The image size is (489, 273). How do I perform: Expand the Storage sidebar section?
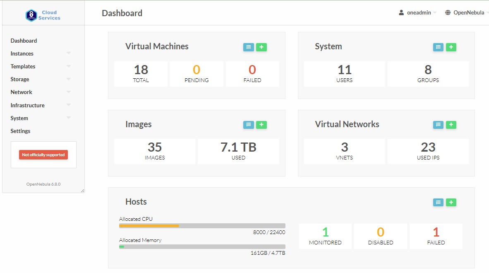[x=40, y=79]
